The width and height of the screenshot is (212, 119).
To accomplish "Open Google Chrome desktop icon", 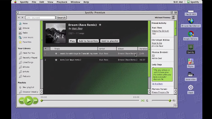I will coord(191,35).
